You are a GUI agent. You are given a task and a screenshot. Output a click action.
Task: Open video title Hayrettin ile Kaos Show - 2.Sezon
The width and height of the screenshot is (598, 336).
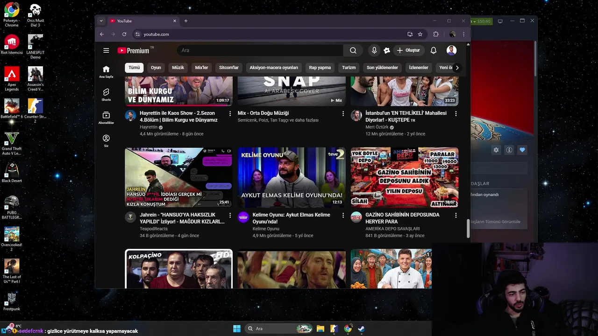(x=178, y=117)
